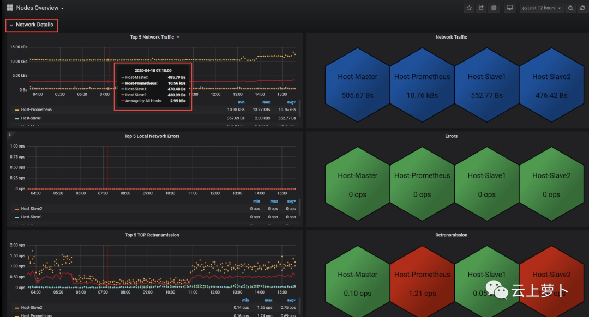Open the dashboards grid icon
589x317 pixels.
(x=10, y=8)
